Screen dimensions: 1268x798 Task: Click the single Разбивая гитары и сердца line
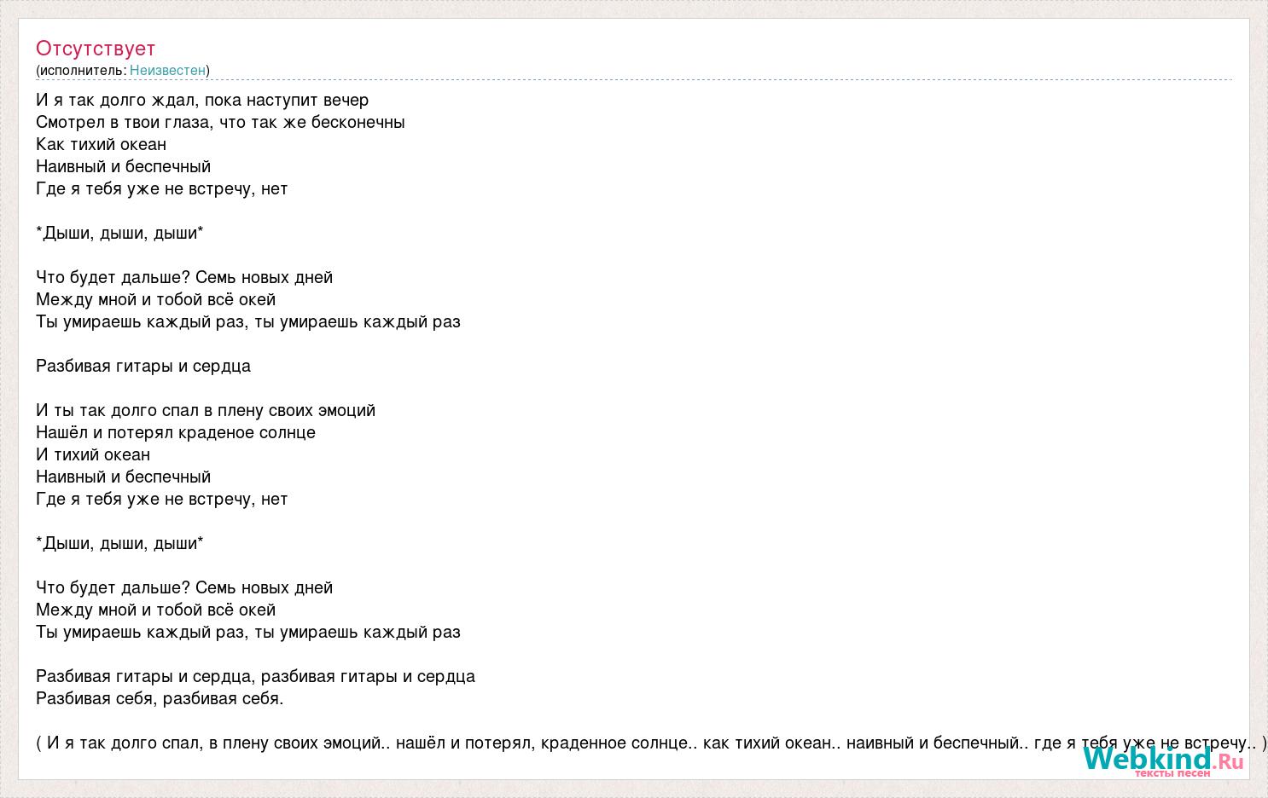[x=143, y=366]
